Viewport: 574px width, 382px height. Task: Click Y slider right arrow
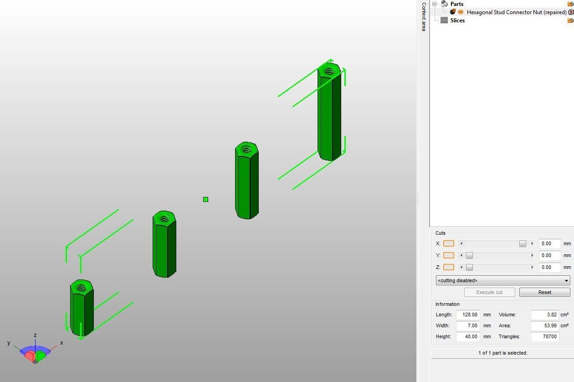(x=532, y=255)
